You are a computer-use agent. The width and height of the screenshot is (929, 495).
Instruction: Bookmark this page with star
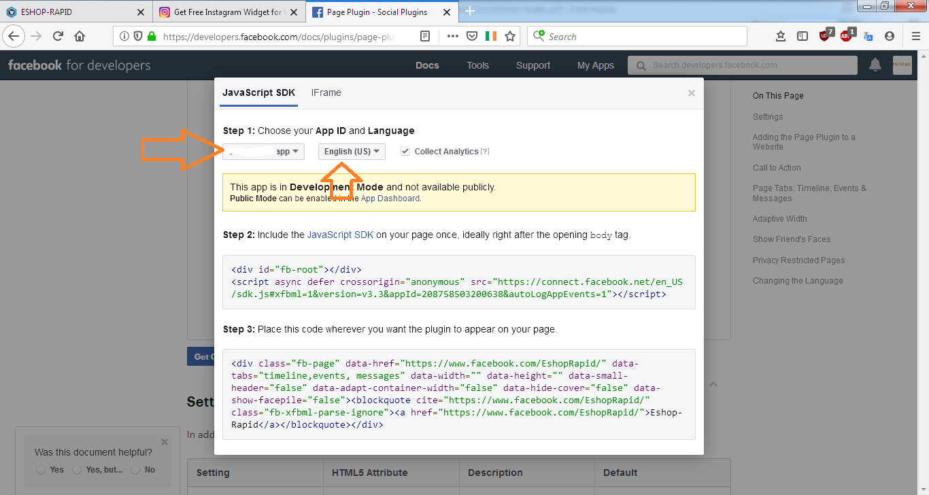(510, 36)
